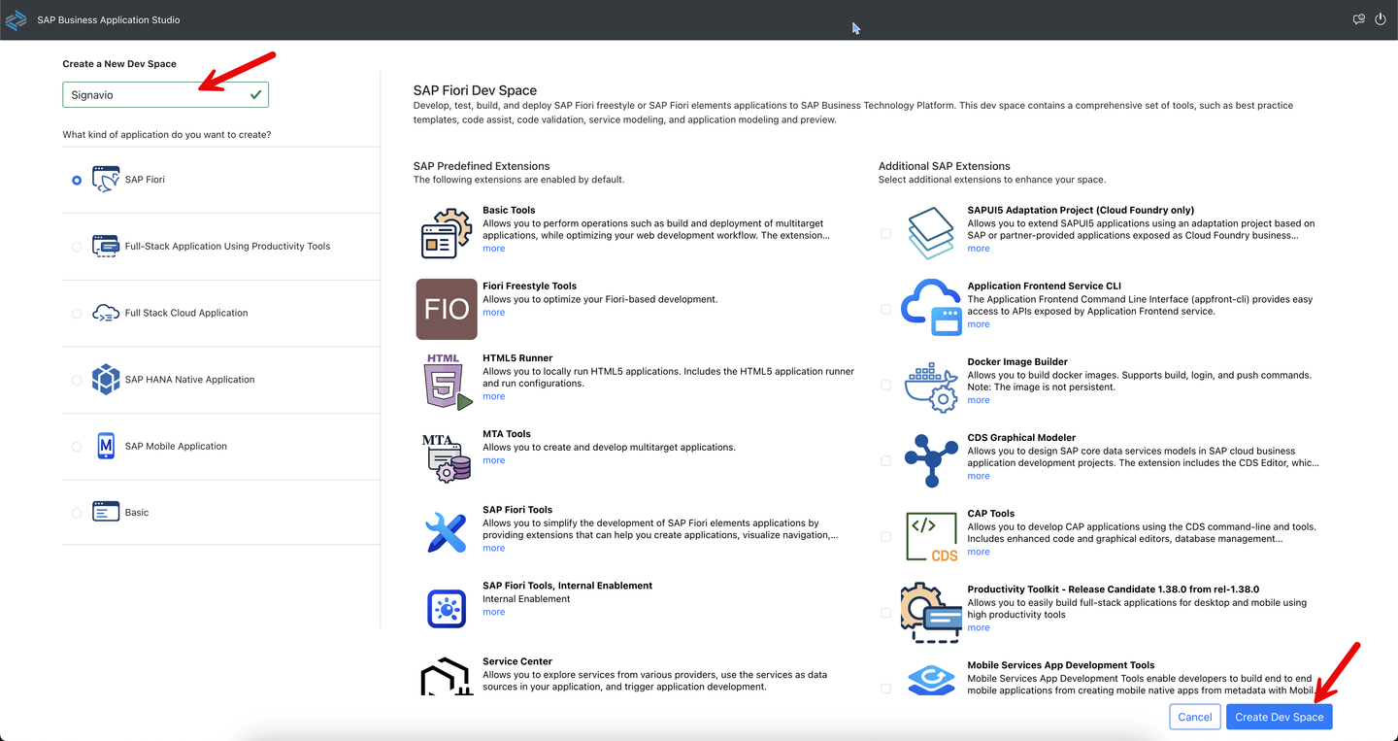The width and height of the screenshot is (1398, 741).
Task: Click the "SAP Fiori Dev Space" heading
Action: (x=475, y=90)
